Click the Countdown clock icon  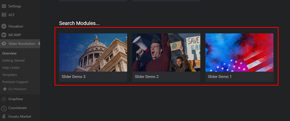click(x=4, y=108)
